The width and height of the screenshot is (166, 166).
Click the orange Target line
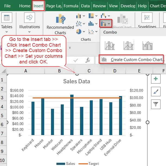(77, 98)
